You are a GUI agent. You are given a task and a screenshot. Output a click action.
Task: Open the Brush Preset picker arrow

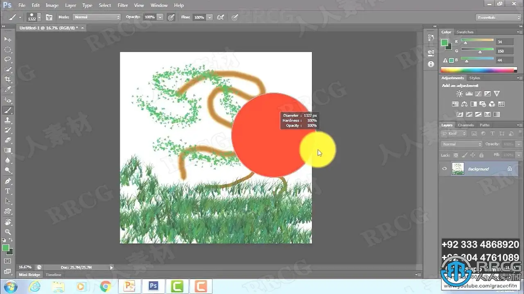[39, 17]
